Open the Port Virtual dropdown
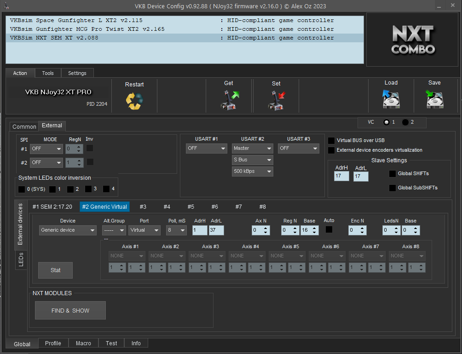This screenshot has height=354, width=462. pos(144,230)
